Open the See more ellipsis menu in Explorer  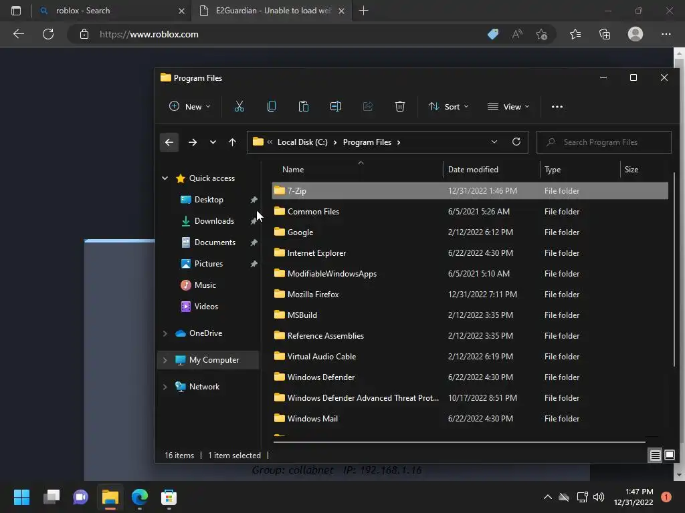coord(557,106)
